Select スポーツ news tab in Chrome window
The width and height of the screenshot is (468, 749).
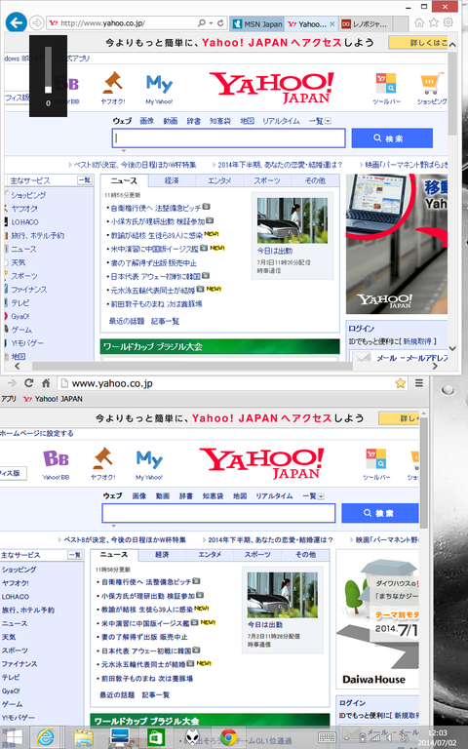pos(257,555)
